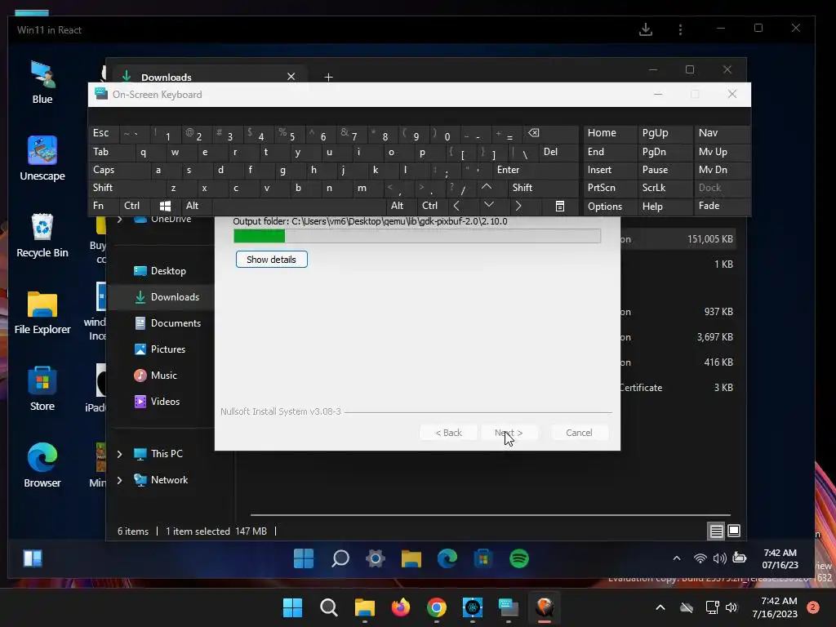The height and width of the screenshot is (627, 836).
Task: Select Documents in Explorer sidebar
Action: coord(160,323)
